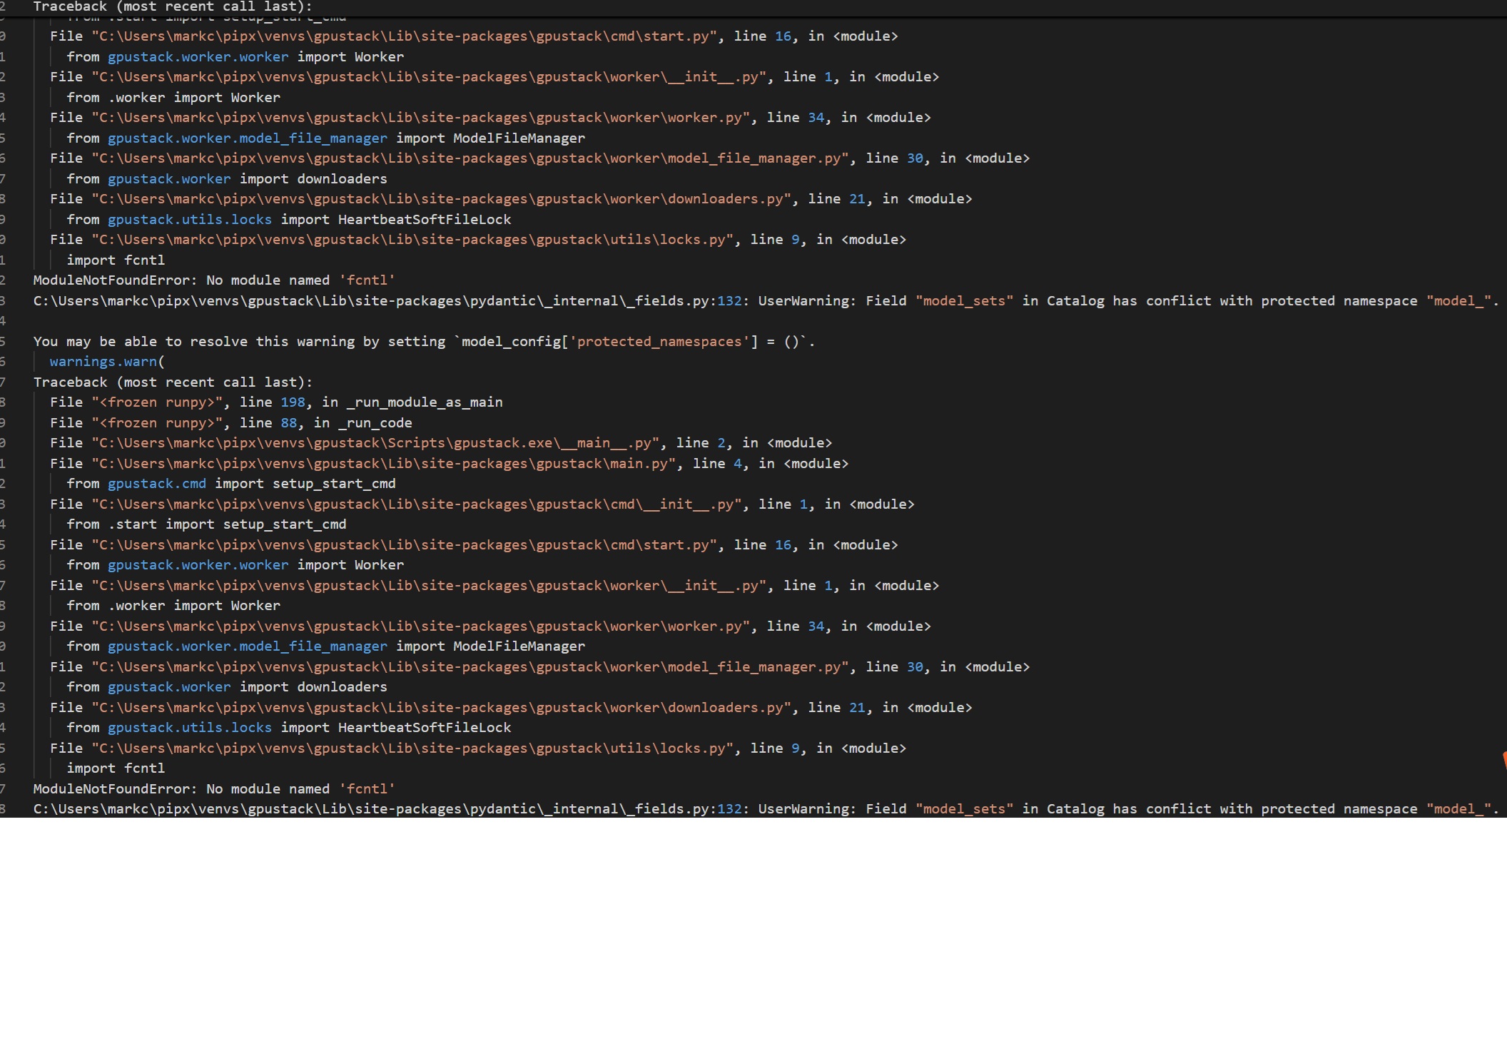The image size is (1507, 1056).
Task: Click the frozen runpy line 198 entry
Action: pos(157,402)
